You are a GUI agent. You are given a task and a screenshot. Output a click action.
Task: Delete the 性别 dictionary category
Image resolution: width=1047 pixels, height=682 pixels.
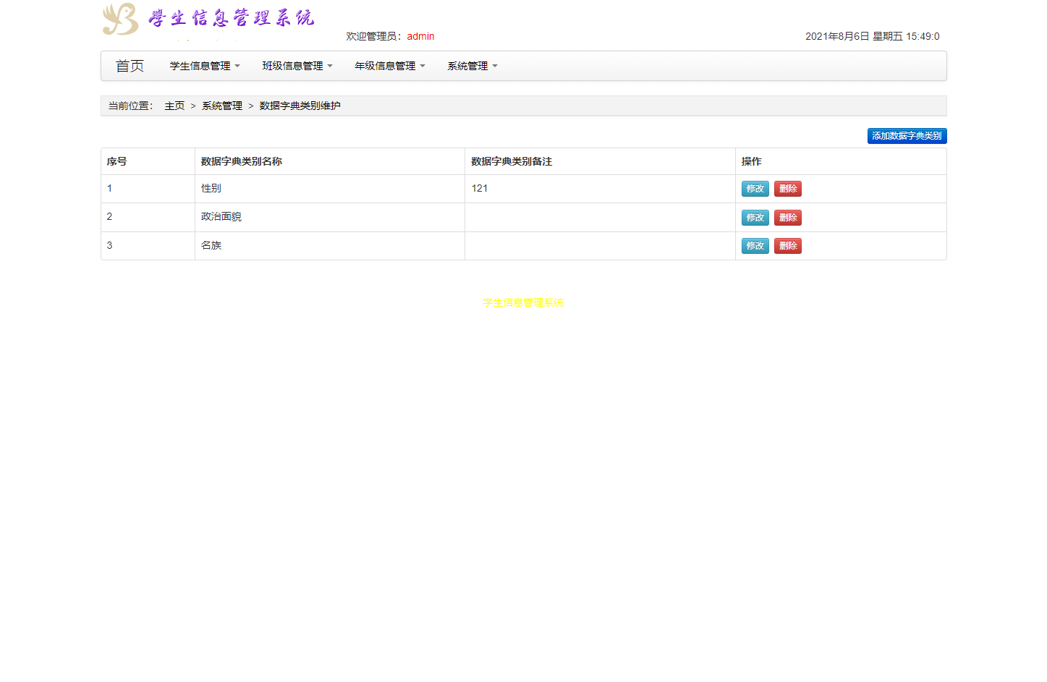[788, 189]
